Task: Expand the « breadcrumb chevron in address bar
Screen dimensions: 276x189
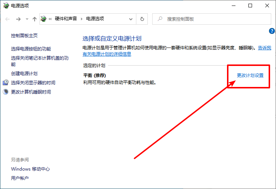Action: [50, 19]
